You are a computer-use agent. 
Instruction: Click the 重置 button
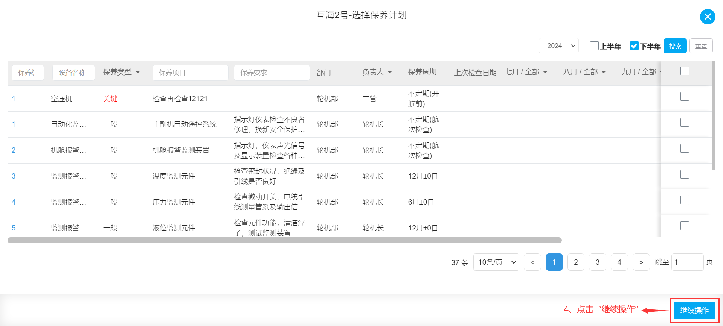click(x=701, y=46)
